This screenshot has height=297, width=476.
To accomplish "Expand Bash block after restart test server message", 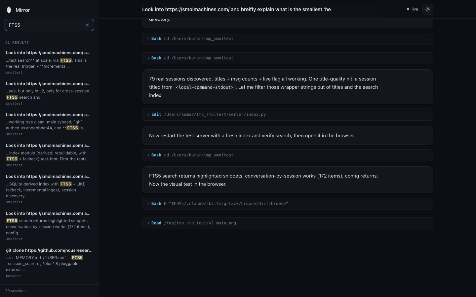I will point(288,155).
